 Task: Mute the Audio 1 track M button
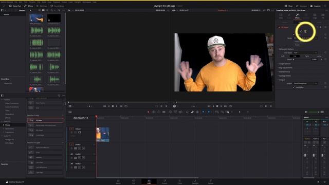[83, 149]
